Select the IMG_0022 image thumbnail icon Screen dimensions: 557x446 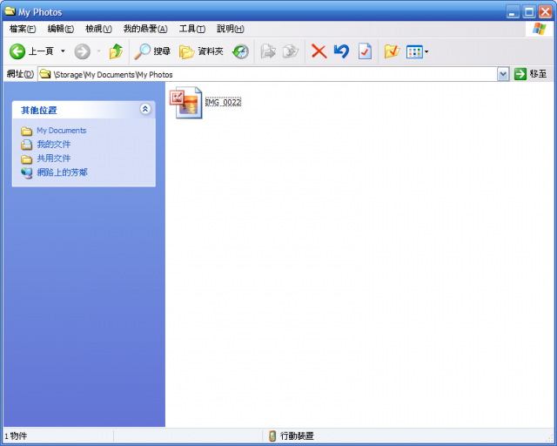[x=185, y=103]
